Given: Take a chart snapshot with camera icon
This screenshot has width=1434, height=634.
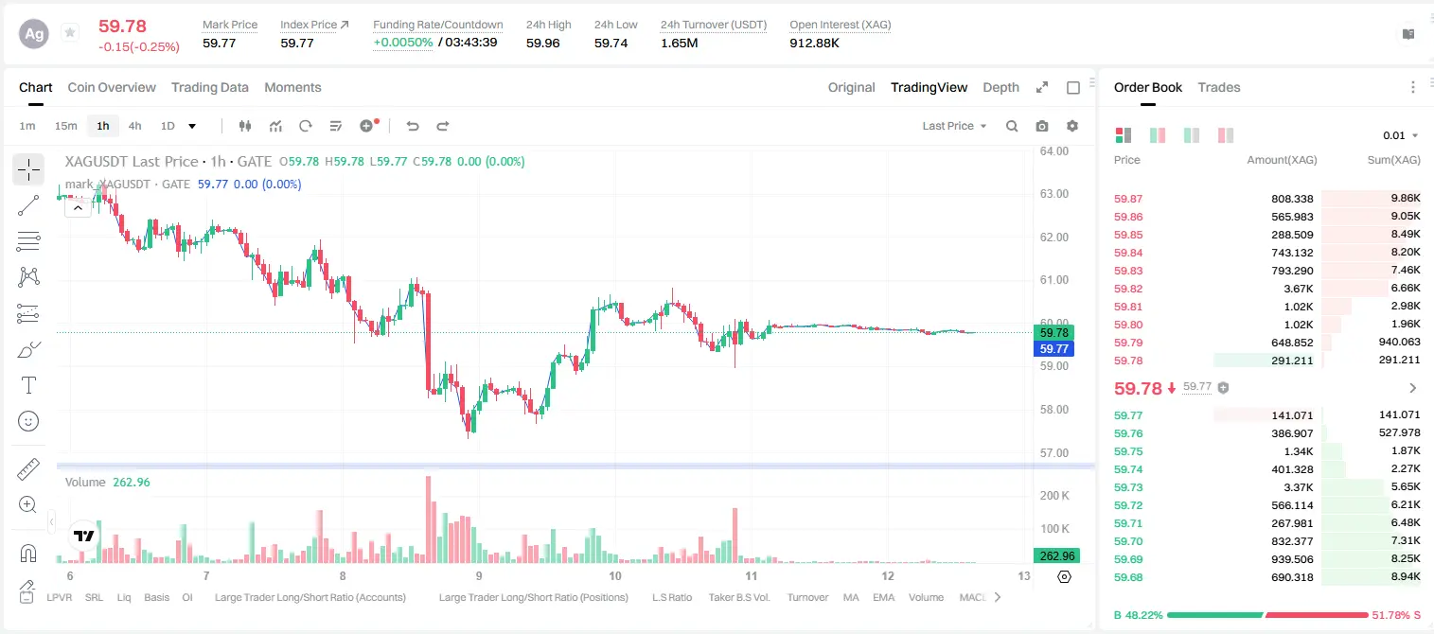Looking at the screenshot, I should click(1042, 126).
